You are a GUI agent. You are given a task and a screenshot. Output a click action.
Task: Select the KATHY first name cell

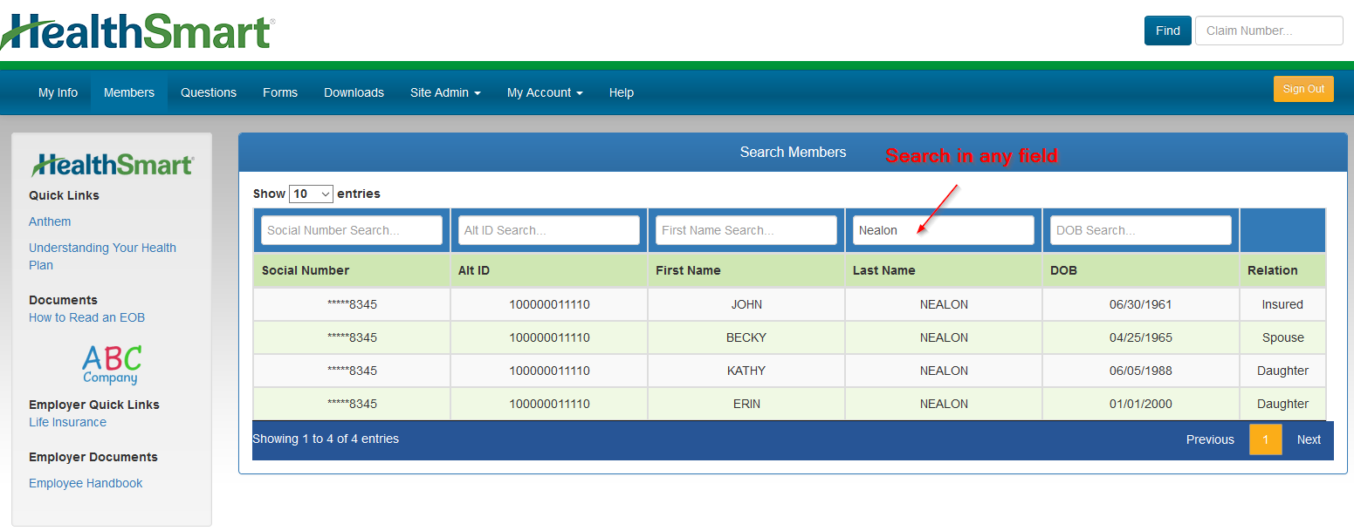[746, 371]
